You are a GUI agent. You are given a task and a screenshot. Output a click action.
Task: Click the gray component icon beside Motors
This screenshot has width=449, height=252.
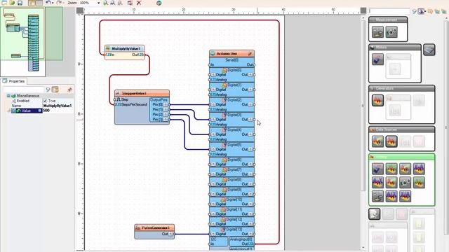[429, 50]
